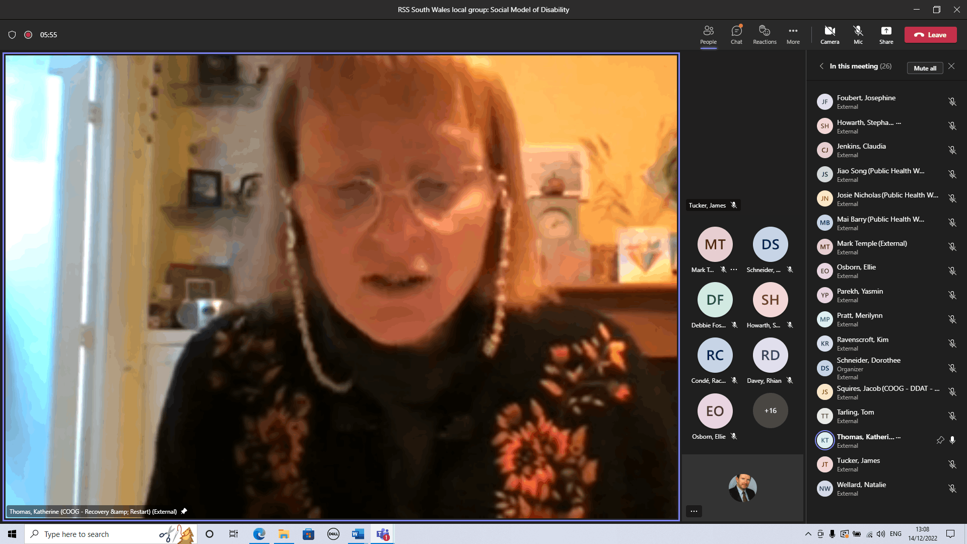Expand the +16 additional participants

(x=770, y=410)
